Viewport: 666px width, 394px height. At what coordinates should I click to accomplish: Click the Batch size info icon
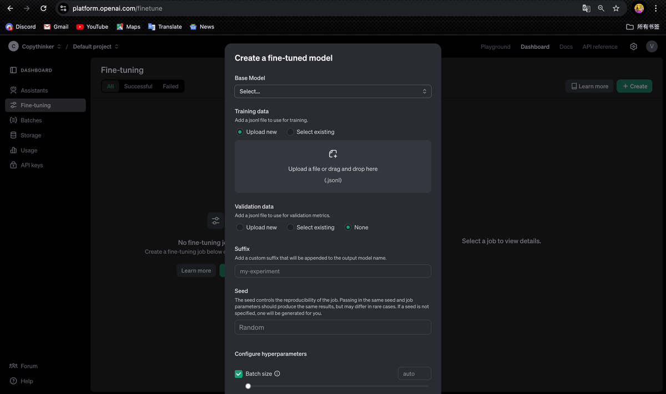(x=277, y=373)
